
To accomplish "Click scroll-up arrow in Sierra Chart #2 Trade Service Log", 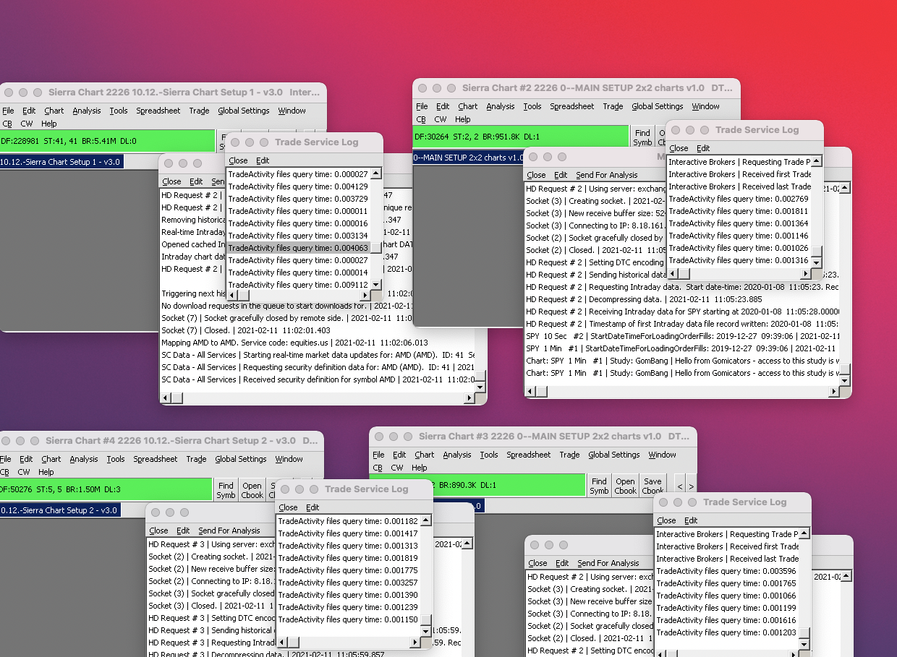I will tap(817, 161).
